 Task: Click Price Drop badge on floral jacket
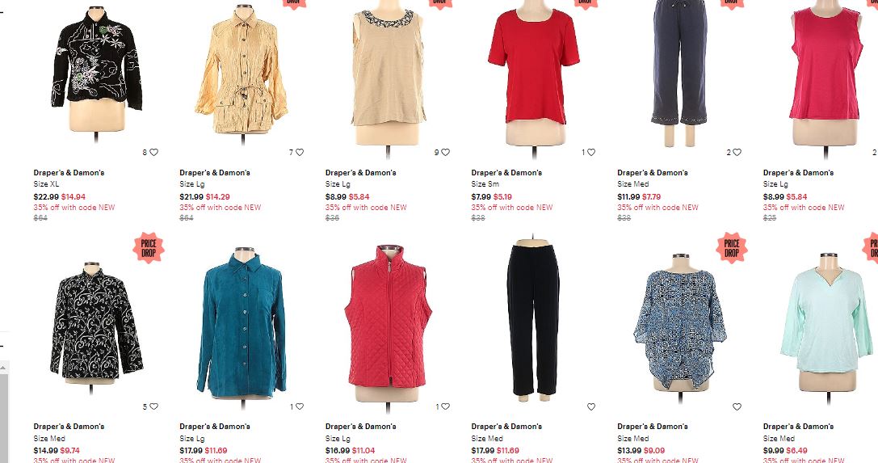(x=149, y=248)
